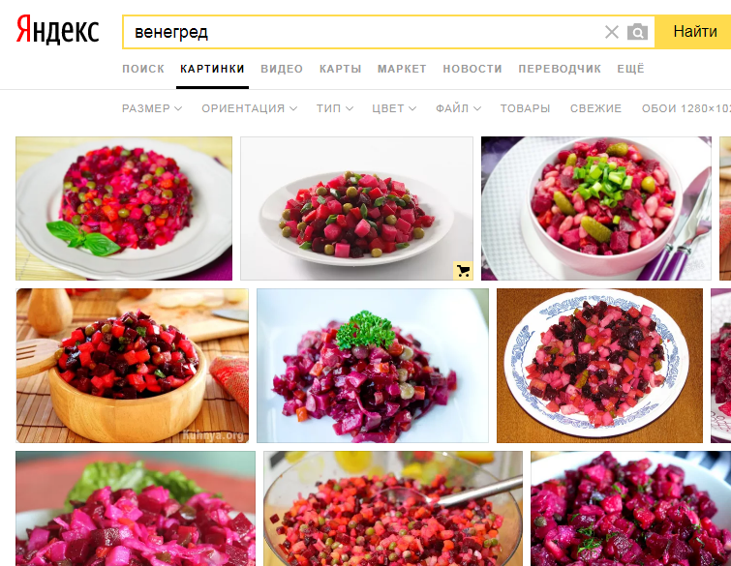Expand the ТИП filter dropdown
This screenshot has height=566, width=731.
[335, 108]
